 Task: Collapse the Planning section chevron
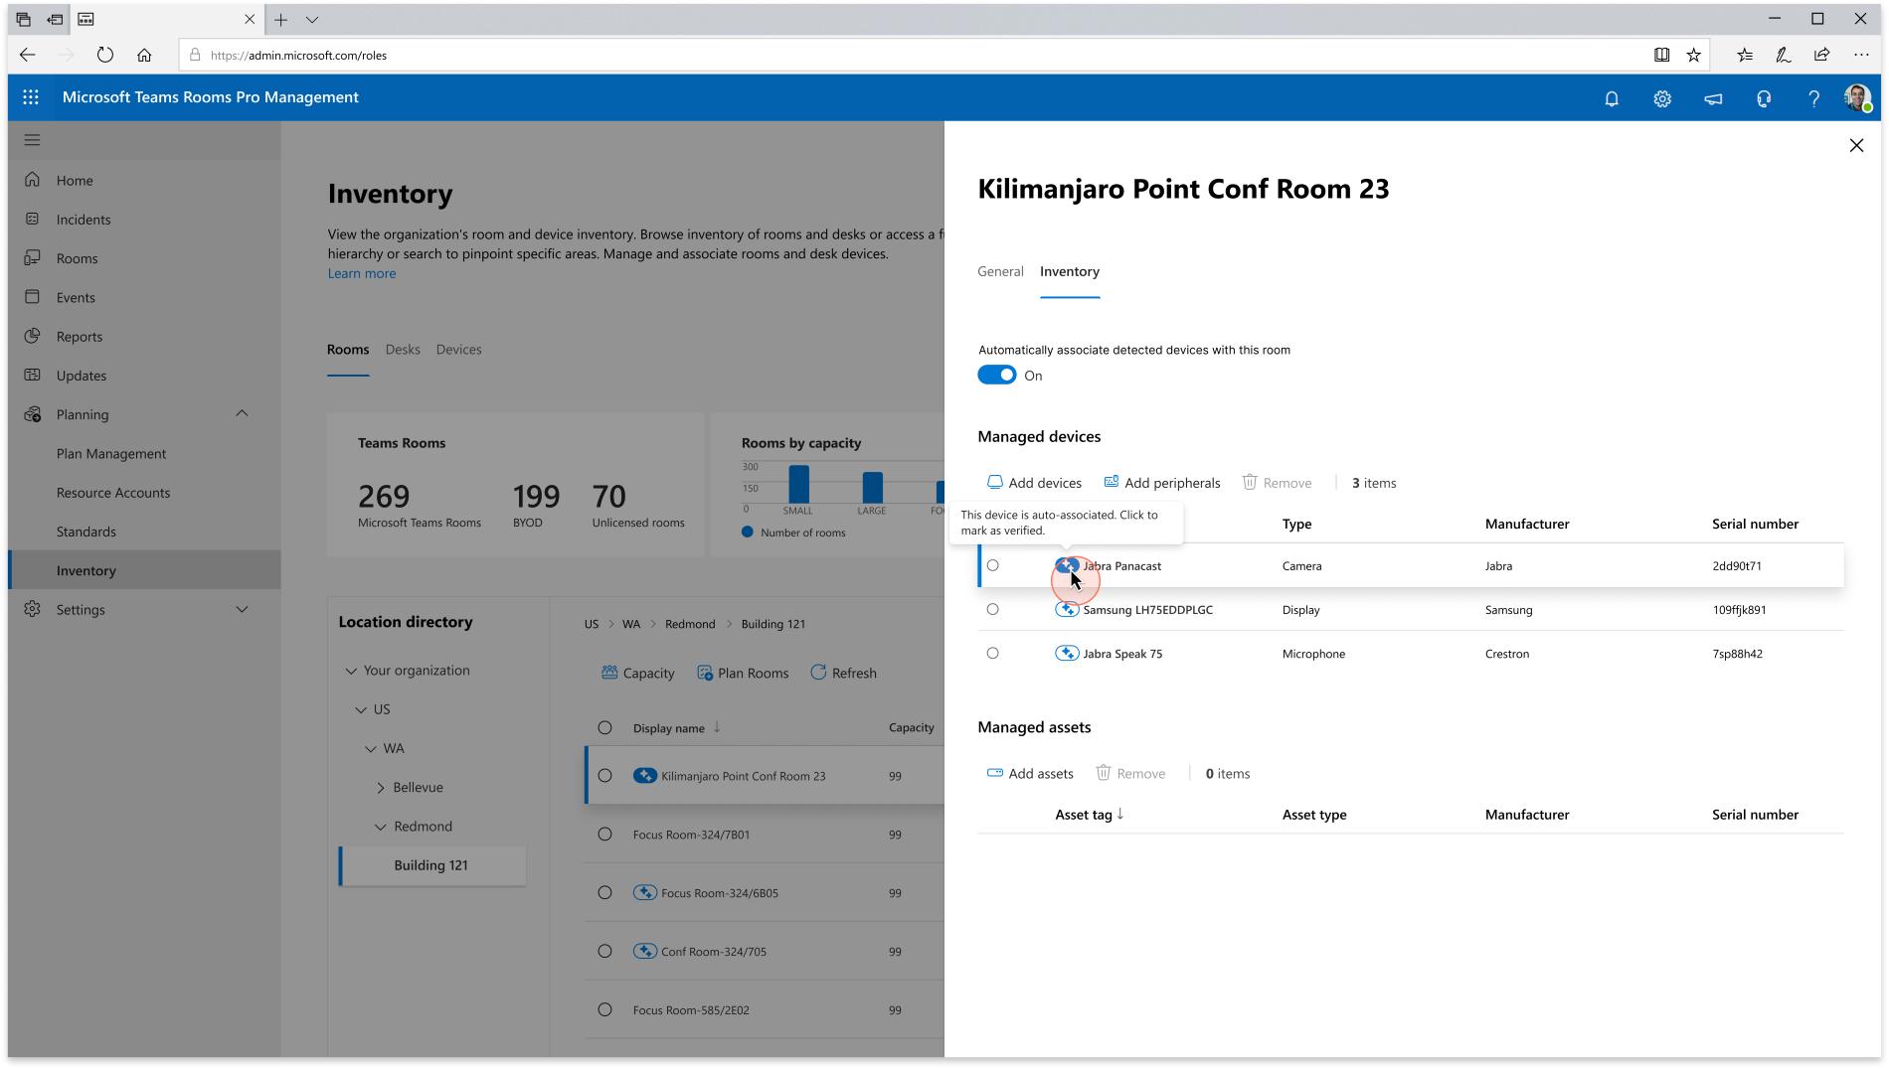(242, 414)
